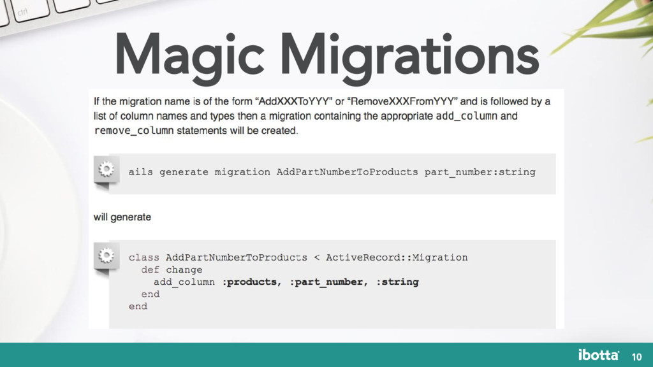The width and height of the screenshot is (653, 367).
Task: Click the gear icon beside the class AddPartNumberToProducts code
Action: [x=106, y=255]
